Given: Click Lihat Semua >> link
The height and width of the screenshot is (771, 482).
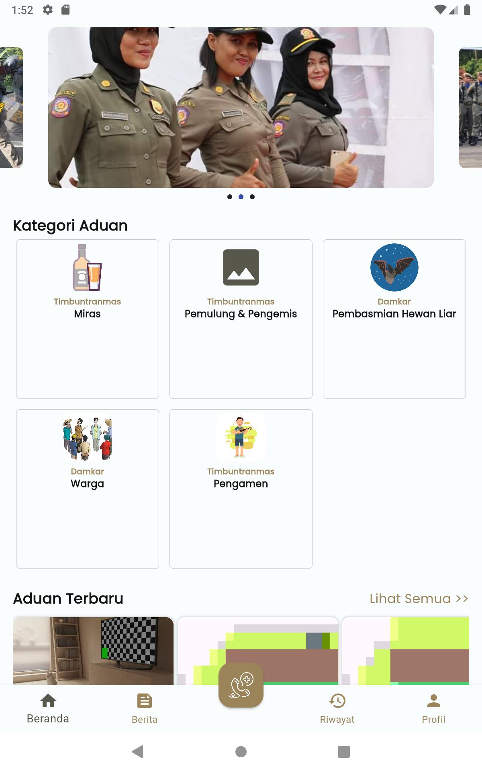Looking at the screenshot, I should [419, 598].
